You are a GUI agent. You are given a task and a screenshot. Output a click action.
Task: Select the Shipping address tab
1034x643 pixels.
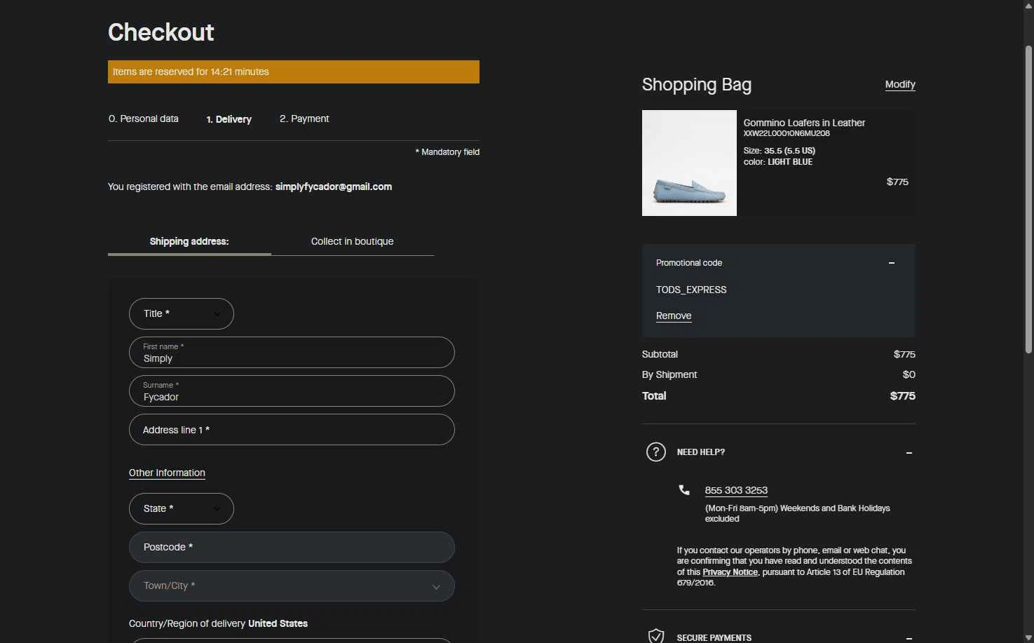[189, 241]
